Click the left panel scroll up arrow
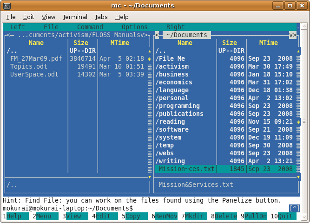 pyautogui.click(x=149, y=51)
